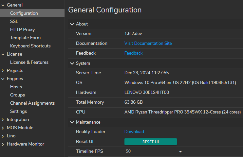Expand the Projects section chevron
243x157 pixels.
(3, 71)
